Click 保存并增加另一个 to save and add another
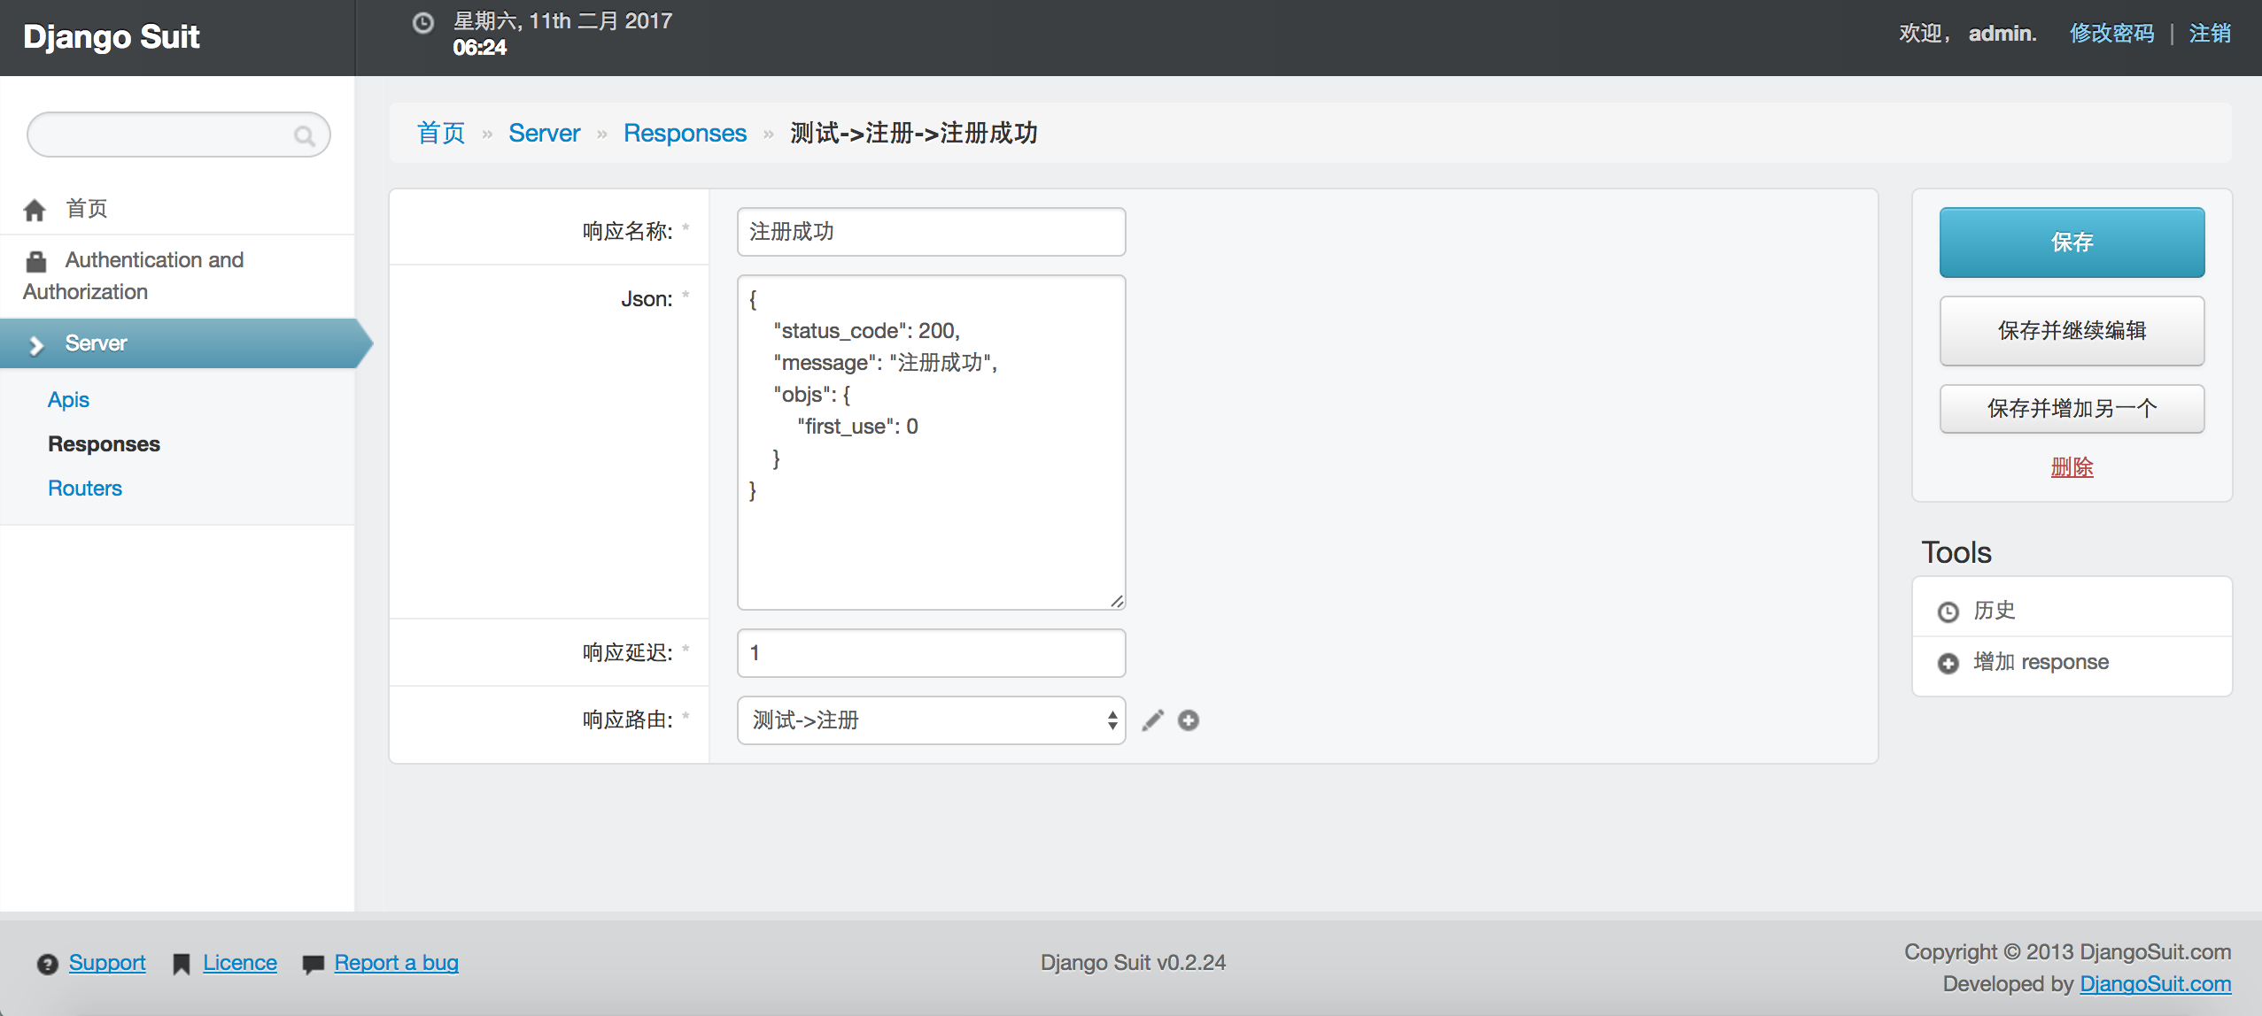This screenshot has width=2262, height=1016. (2072, 408)
